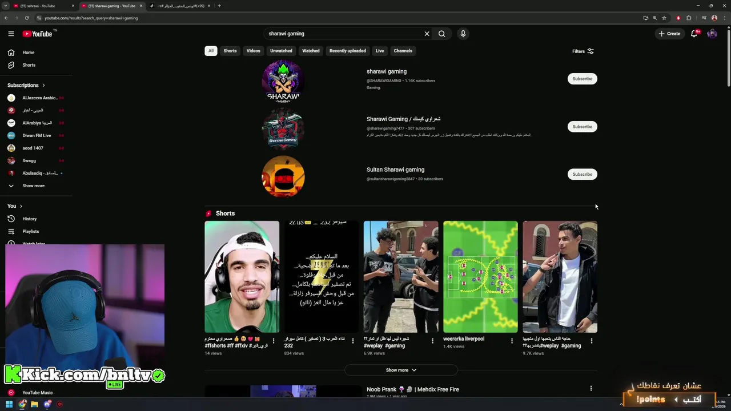The height and width of the screenshot is (411, 731).
Task: Play weerarka liverpool short thumbnail
Action: tap(480, 277)
